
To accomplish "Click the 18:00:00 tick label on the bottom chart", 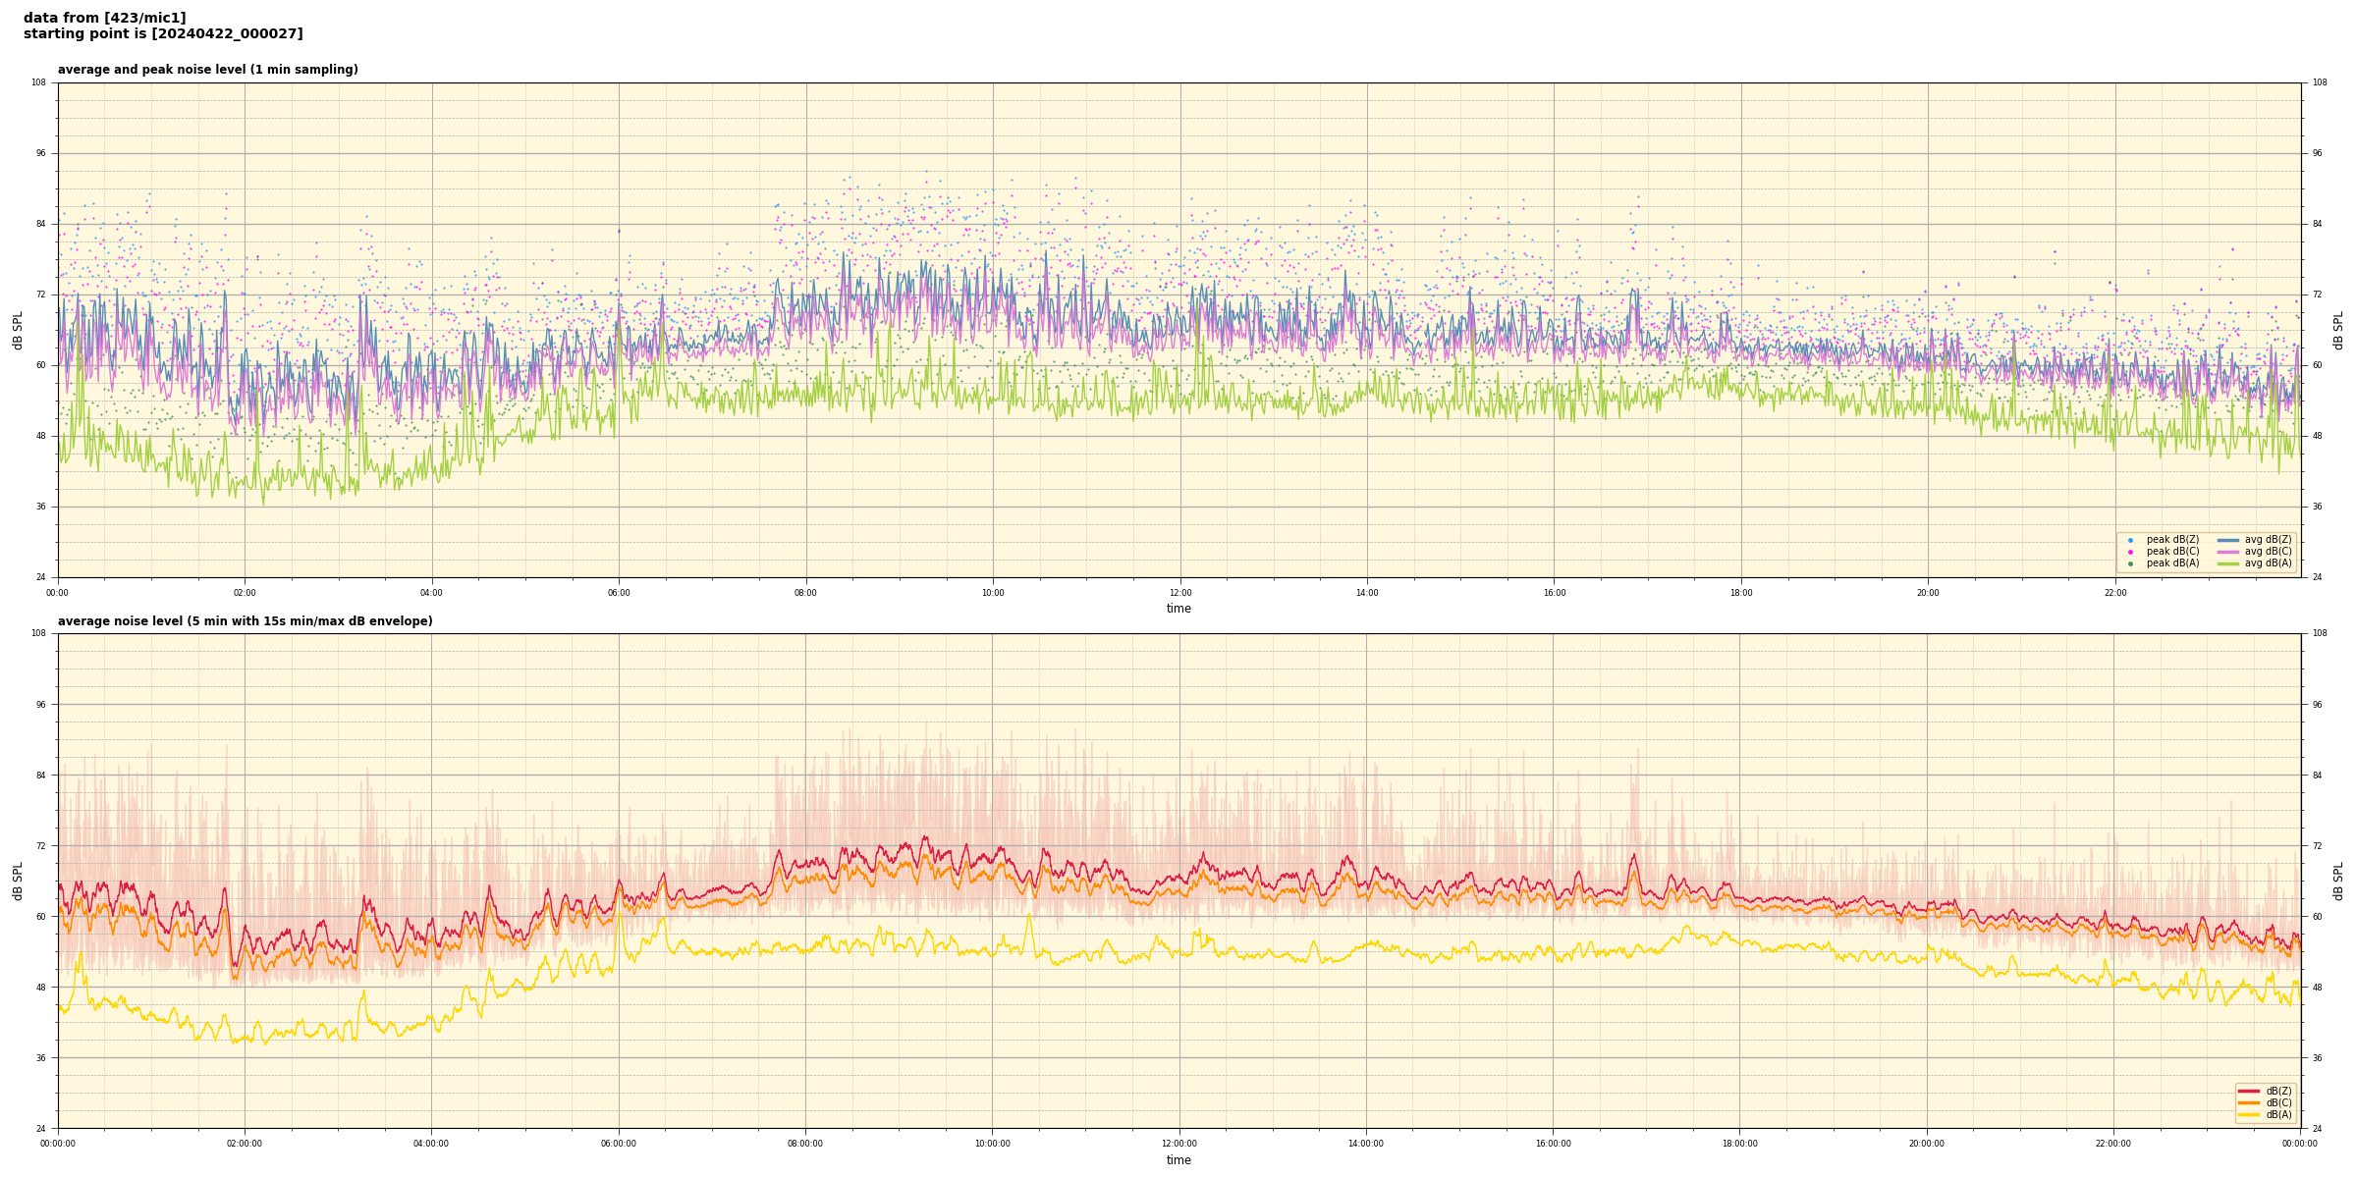I will coord(1740,1144).
